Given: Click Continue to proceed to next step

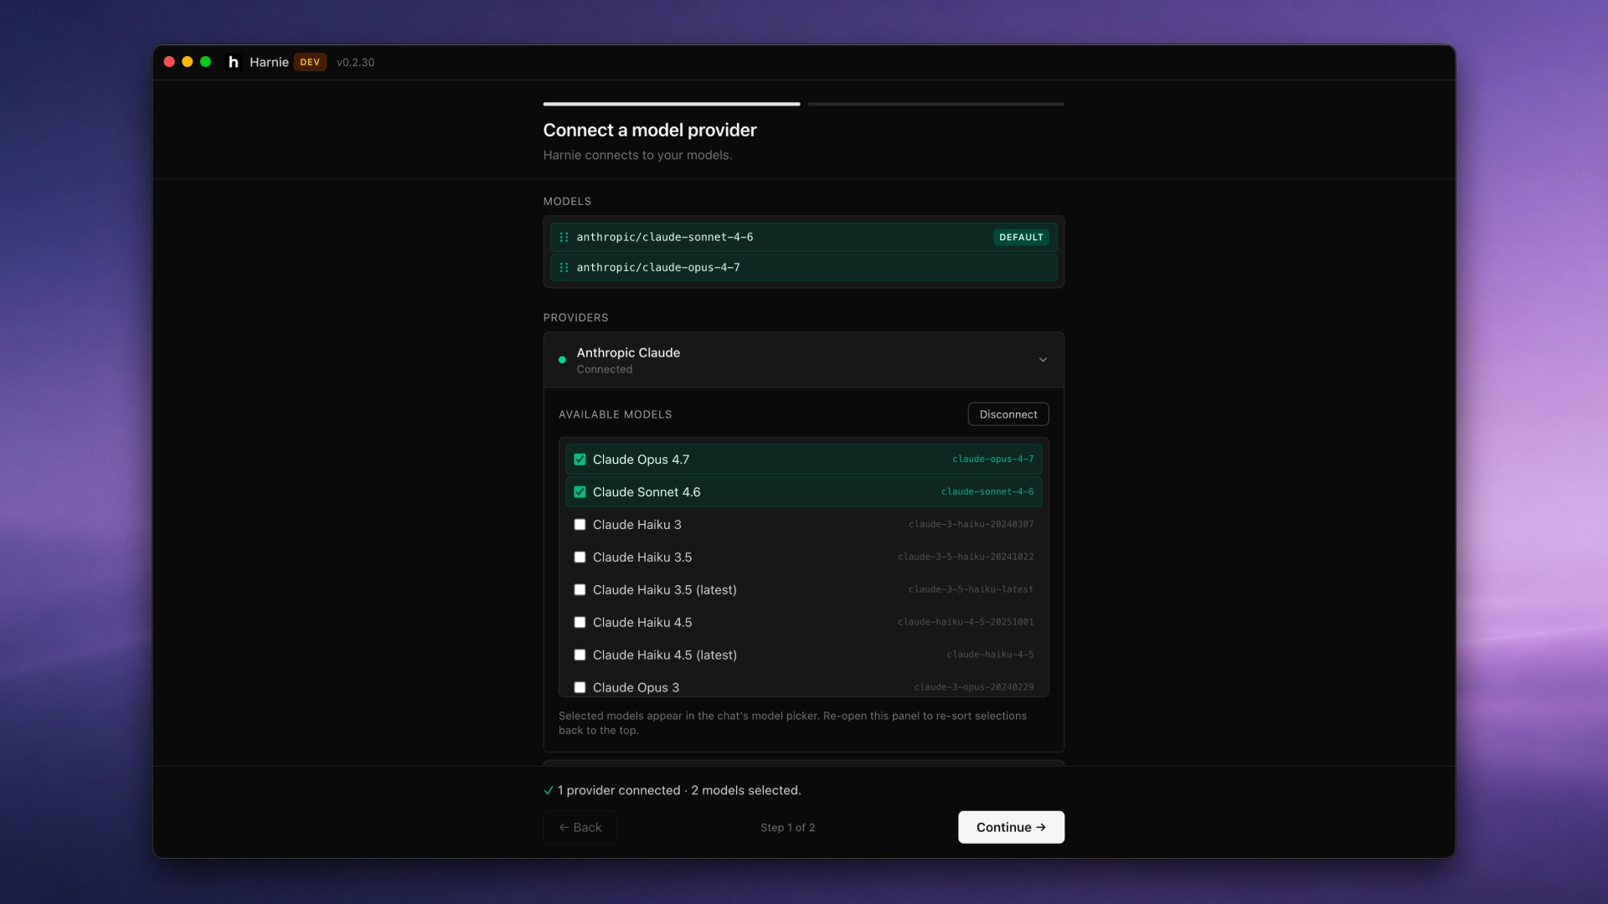Looking at the screenshot, I should [1011, 827].
